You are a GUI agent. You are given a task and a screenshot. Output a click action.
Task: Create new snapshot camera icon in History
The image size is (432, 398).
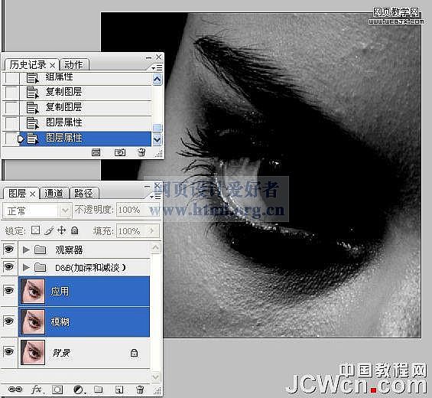(x=120, y=152)
